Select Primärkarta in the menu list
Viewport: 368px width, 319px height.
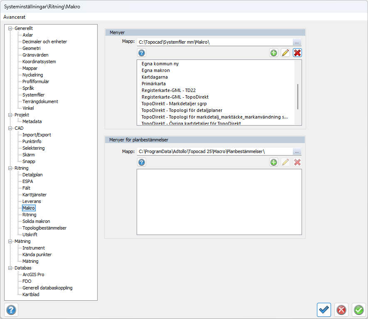pos(154,84)
